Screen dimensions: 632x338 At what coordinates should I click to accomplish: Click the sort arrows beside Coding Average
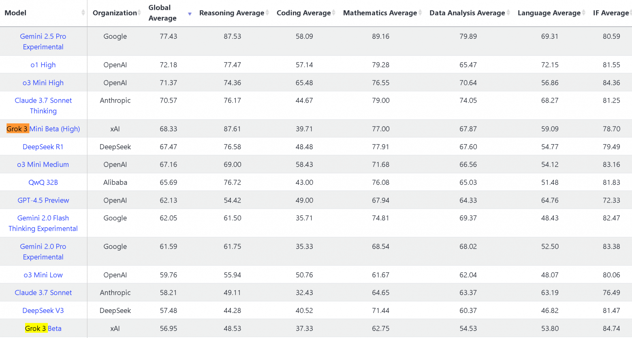tap(334, 13)
